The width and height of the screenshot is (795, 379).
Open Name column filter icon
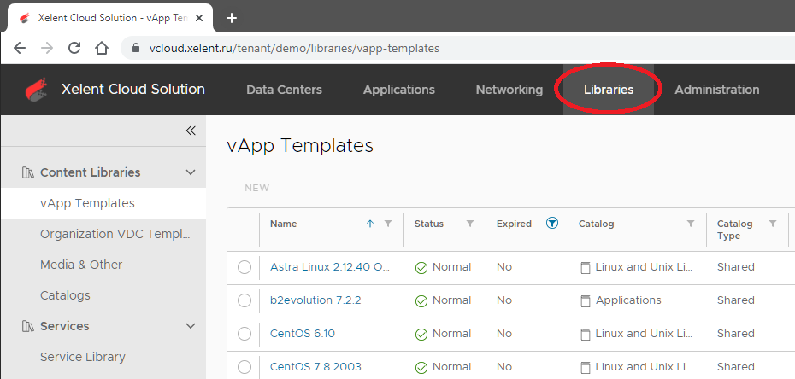[x=388, y=224]
